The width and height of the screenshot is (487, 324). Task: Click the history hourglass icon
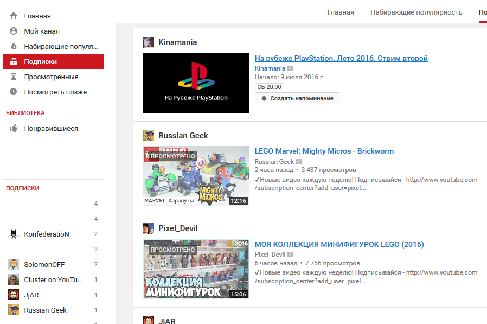(x=14, y=77)
